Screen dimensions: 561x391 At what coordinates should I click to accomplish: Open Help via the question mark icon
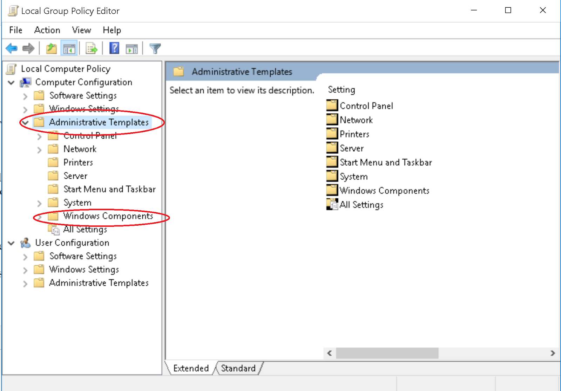(114, 48)
